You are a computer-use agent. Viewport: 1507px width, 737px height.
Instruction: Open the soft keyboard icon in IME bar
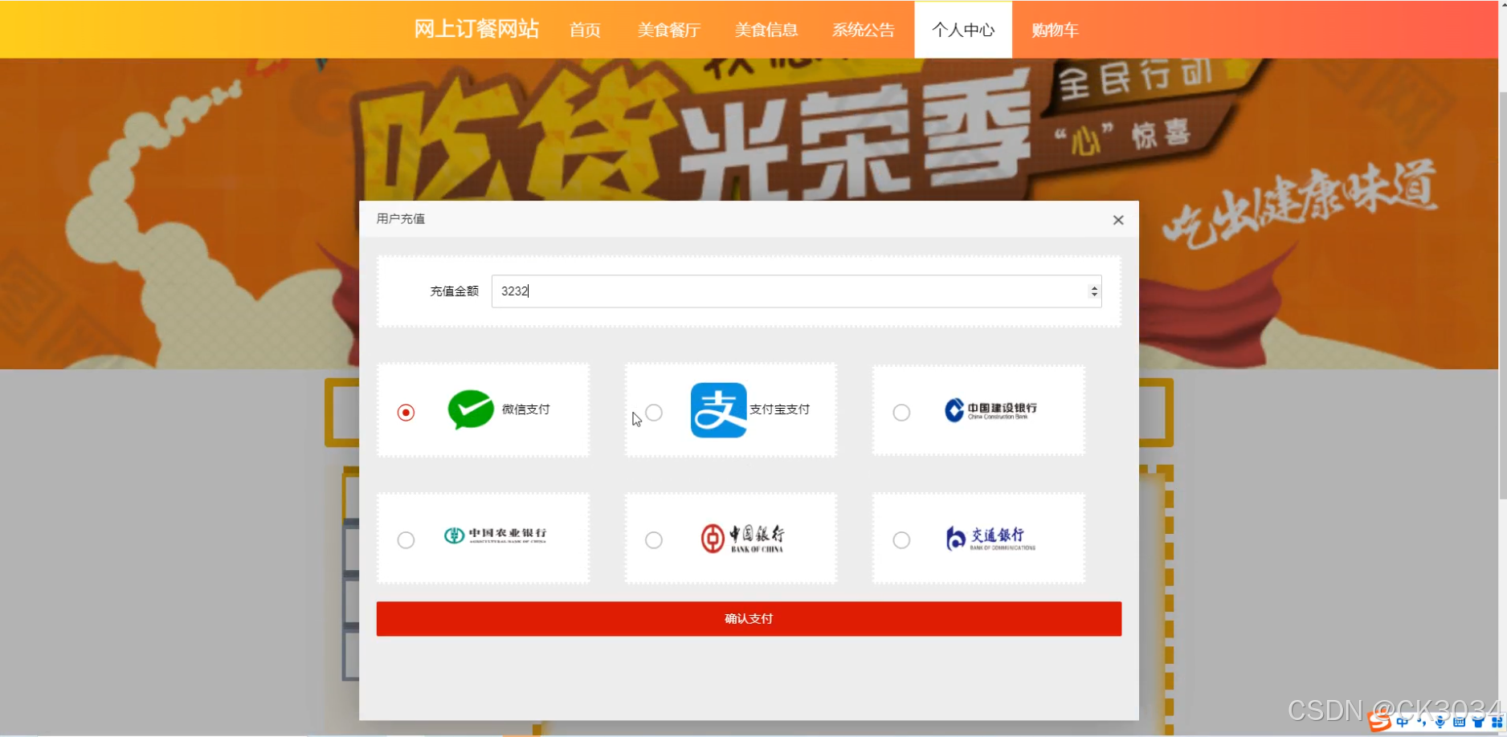[x=1460, y=722]
